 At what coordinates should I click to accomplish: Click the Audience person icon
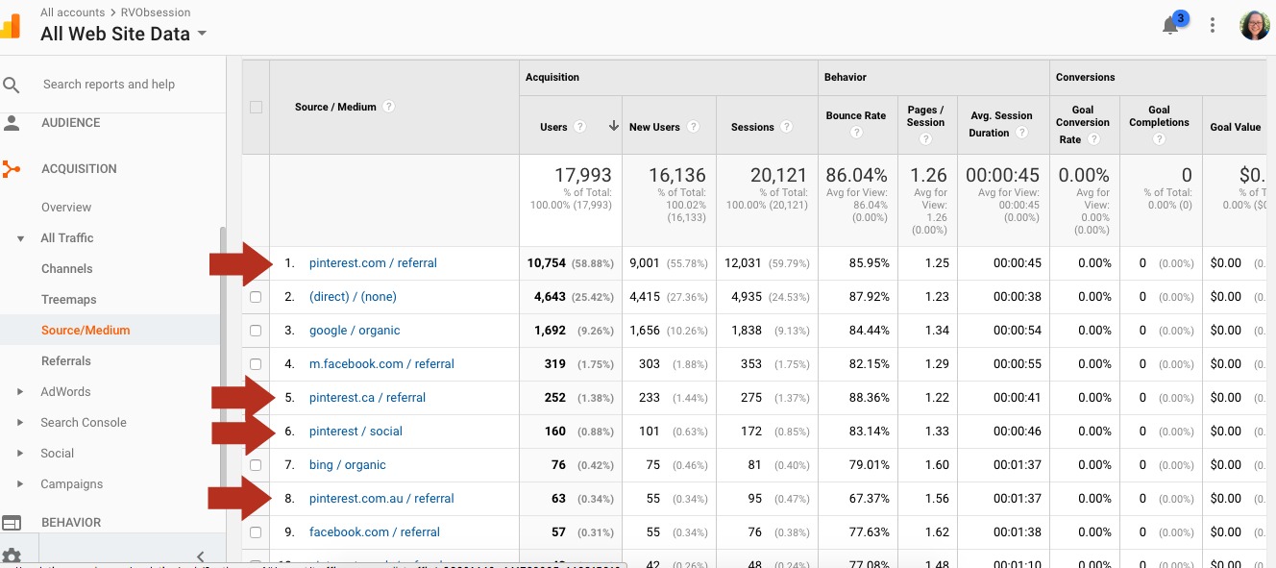click(x=12, y=123)
